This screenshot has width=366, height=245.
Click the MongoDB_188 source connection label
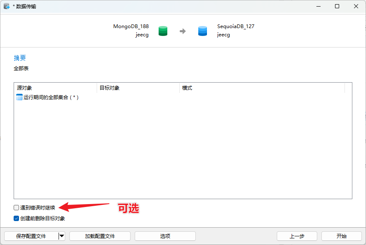pyautogui.click(x=131, y=26)
